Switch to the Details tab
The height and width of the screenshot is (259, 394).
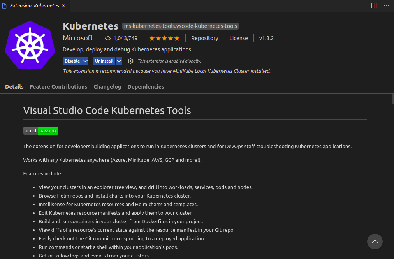pos(14,87)
